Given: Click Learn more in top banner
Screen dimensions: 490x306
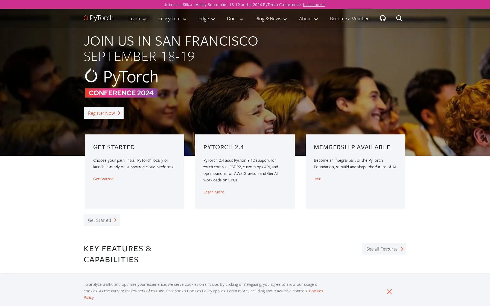Looking at the screenshot, I should coord(314,4).
